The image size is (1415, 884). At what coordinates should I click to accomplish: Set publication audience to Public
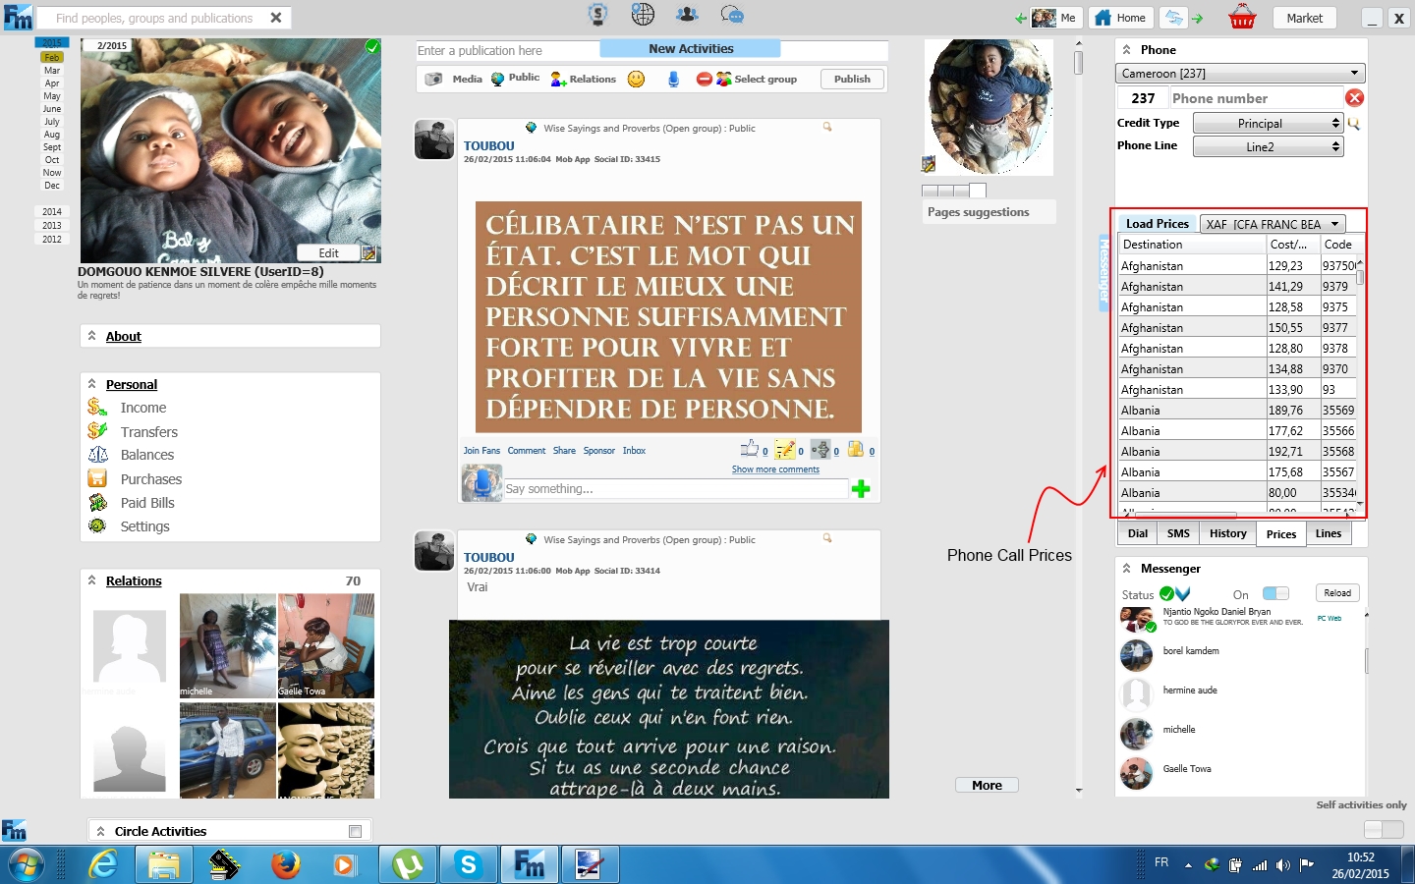pos(516,79)
